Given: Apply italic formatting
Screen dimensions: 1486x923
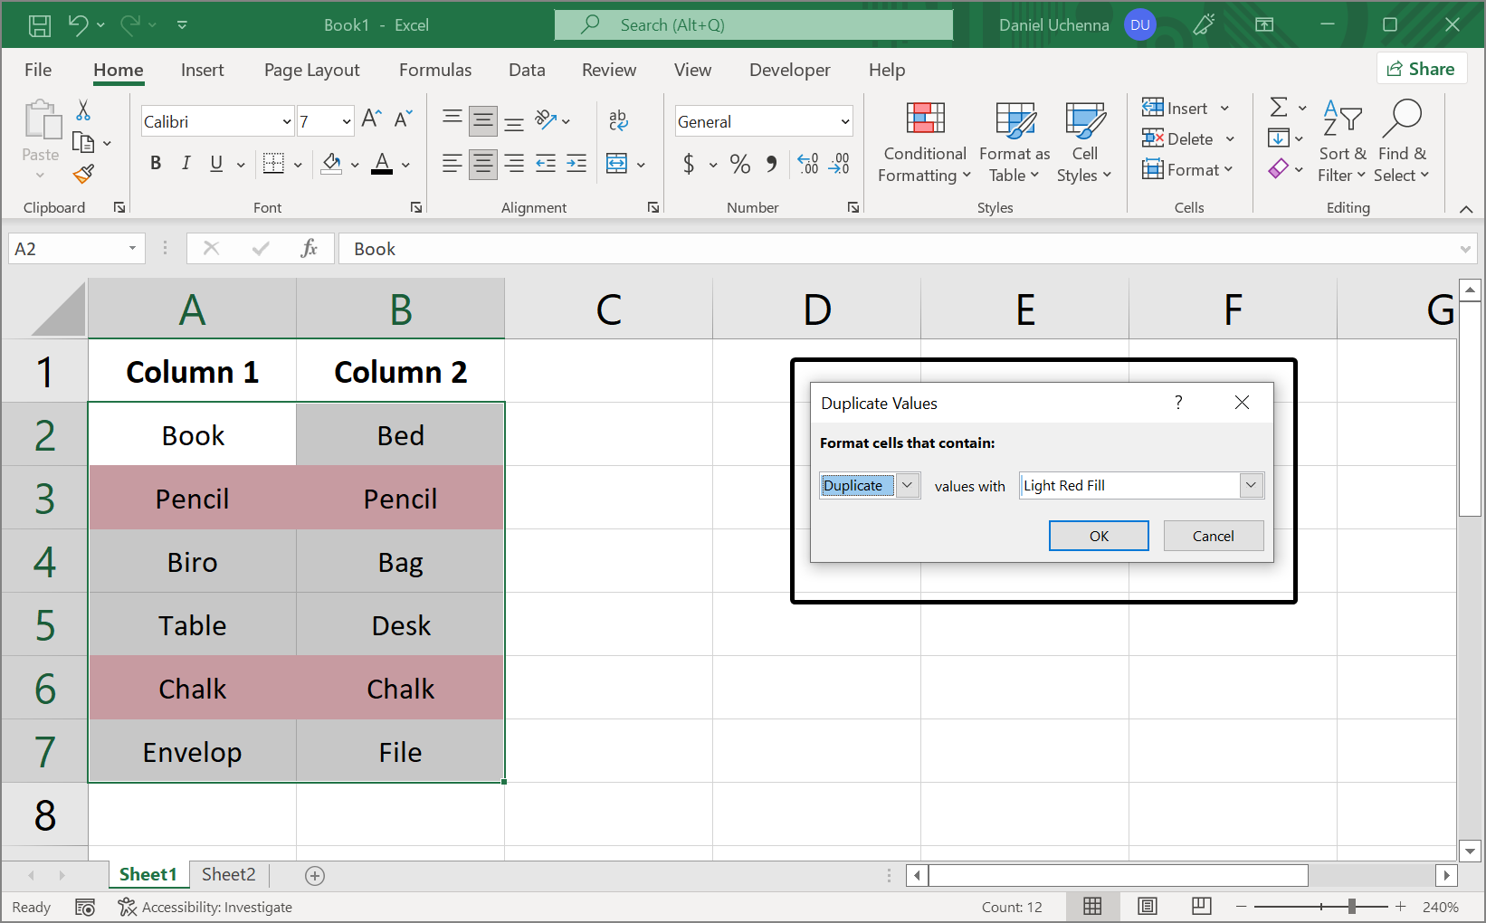Looking at the screenshot, I should click(x=186, y=164).
